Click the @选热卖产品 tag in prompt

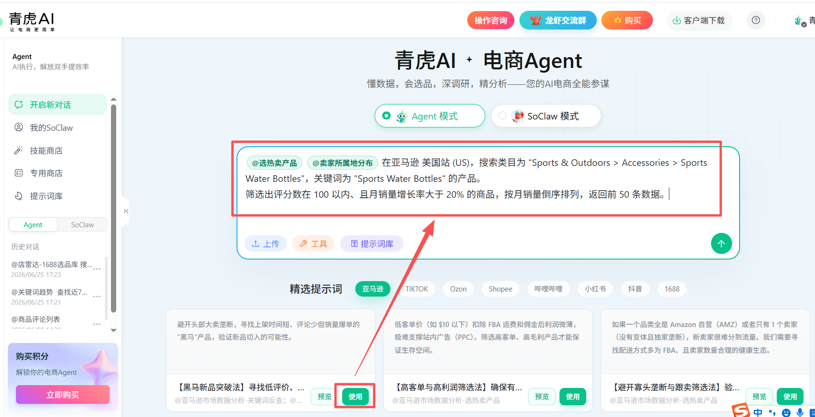[274, 163]
